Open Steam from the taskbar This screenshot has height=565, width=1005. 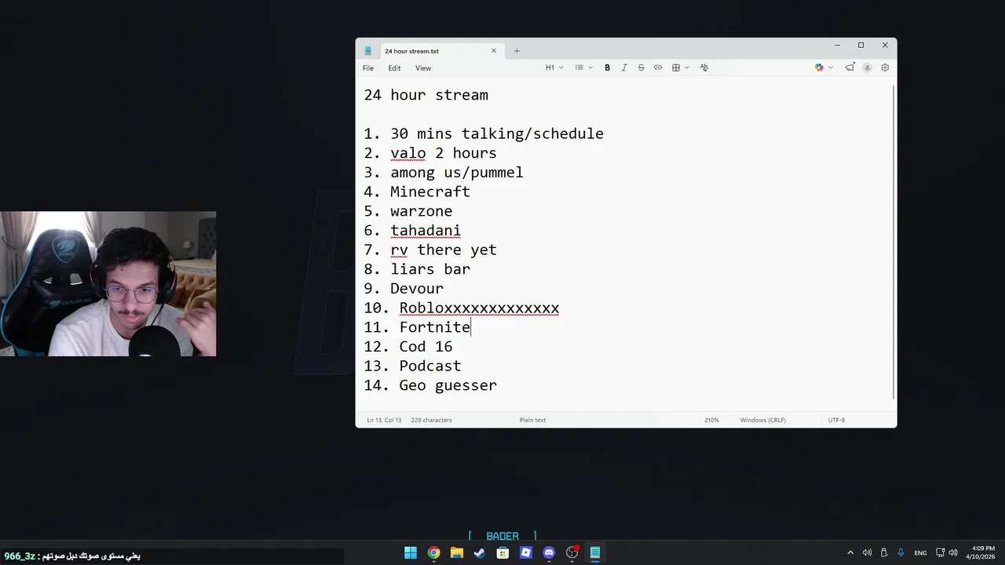[480, 552]
